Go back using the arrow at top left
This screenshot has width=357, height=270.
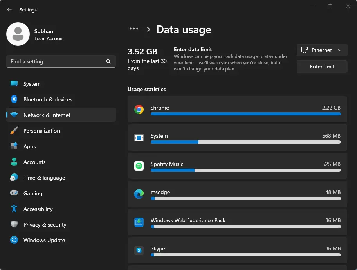coord(9,9)
